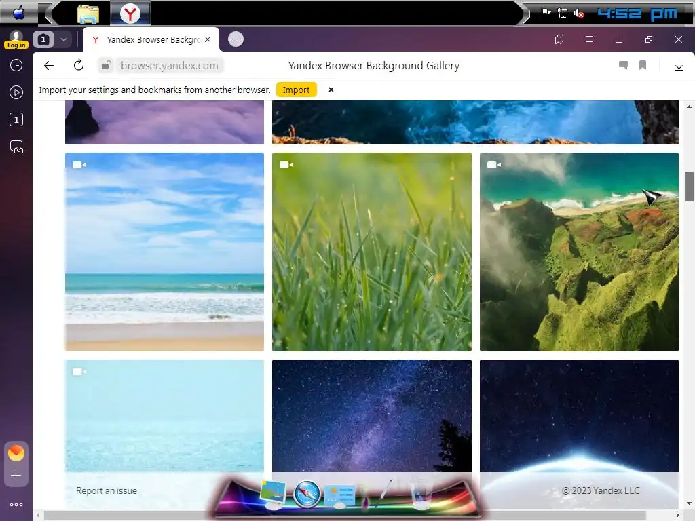The image size is (695, 521).
Task: Click the vertical scrollbar up arrow
Action: (689, 107)
